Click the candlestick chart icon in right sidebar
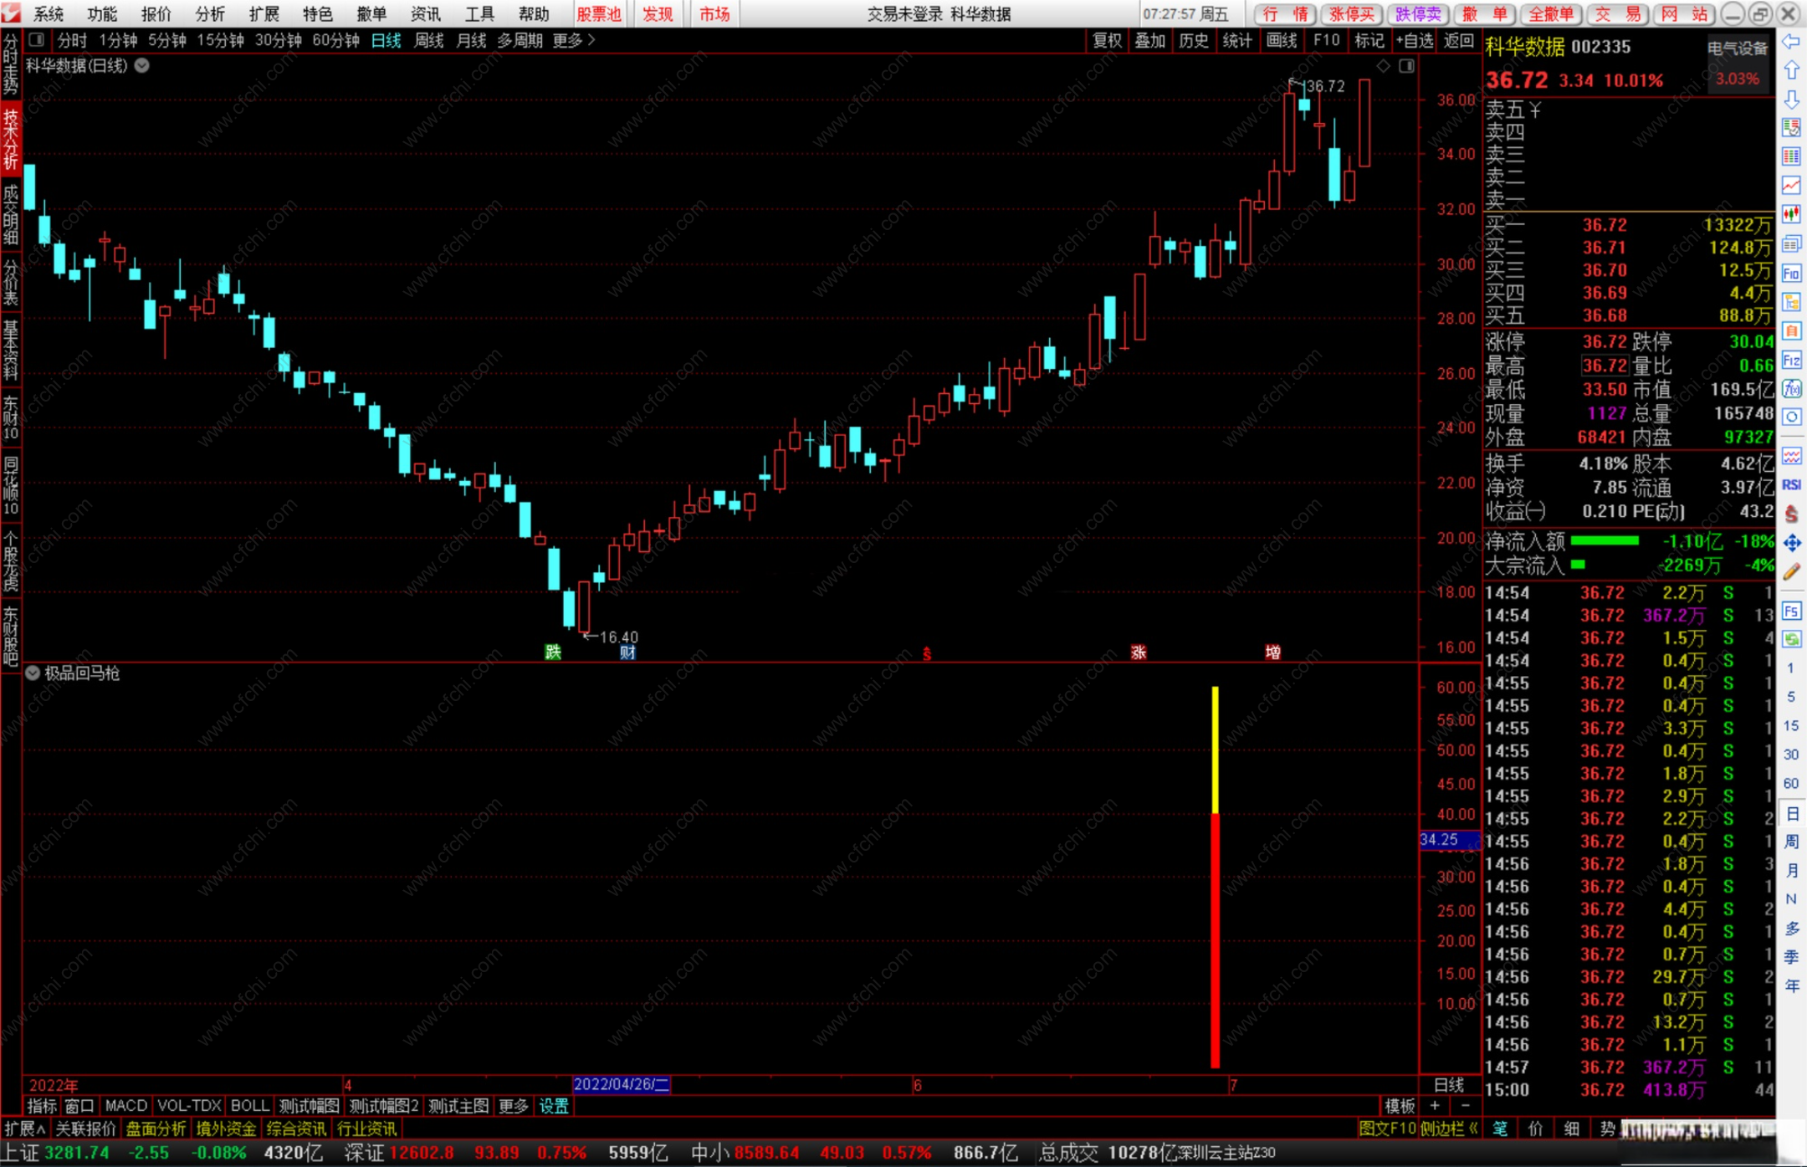1807x1167 pixels. (1791, 213)
